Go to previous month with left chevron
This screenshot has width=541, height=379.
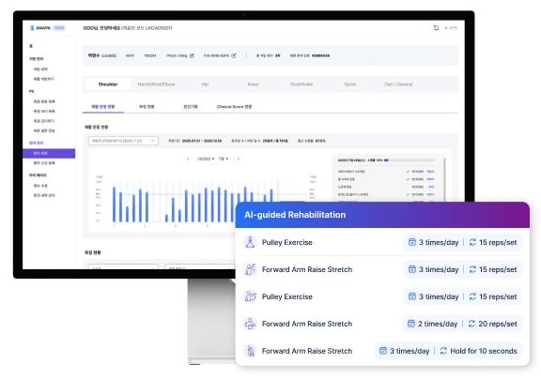pyautogui.click(x=188, y=159)
